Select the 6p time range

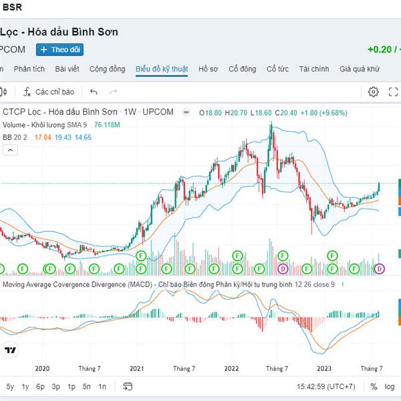pos(40,386)
